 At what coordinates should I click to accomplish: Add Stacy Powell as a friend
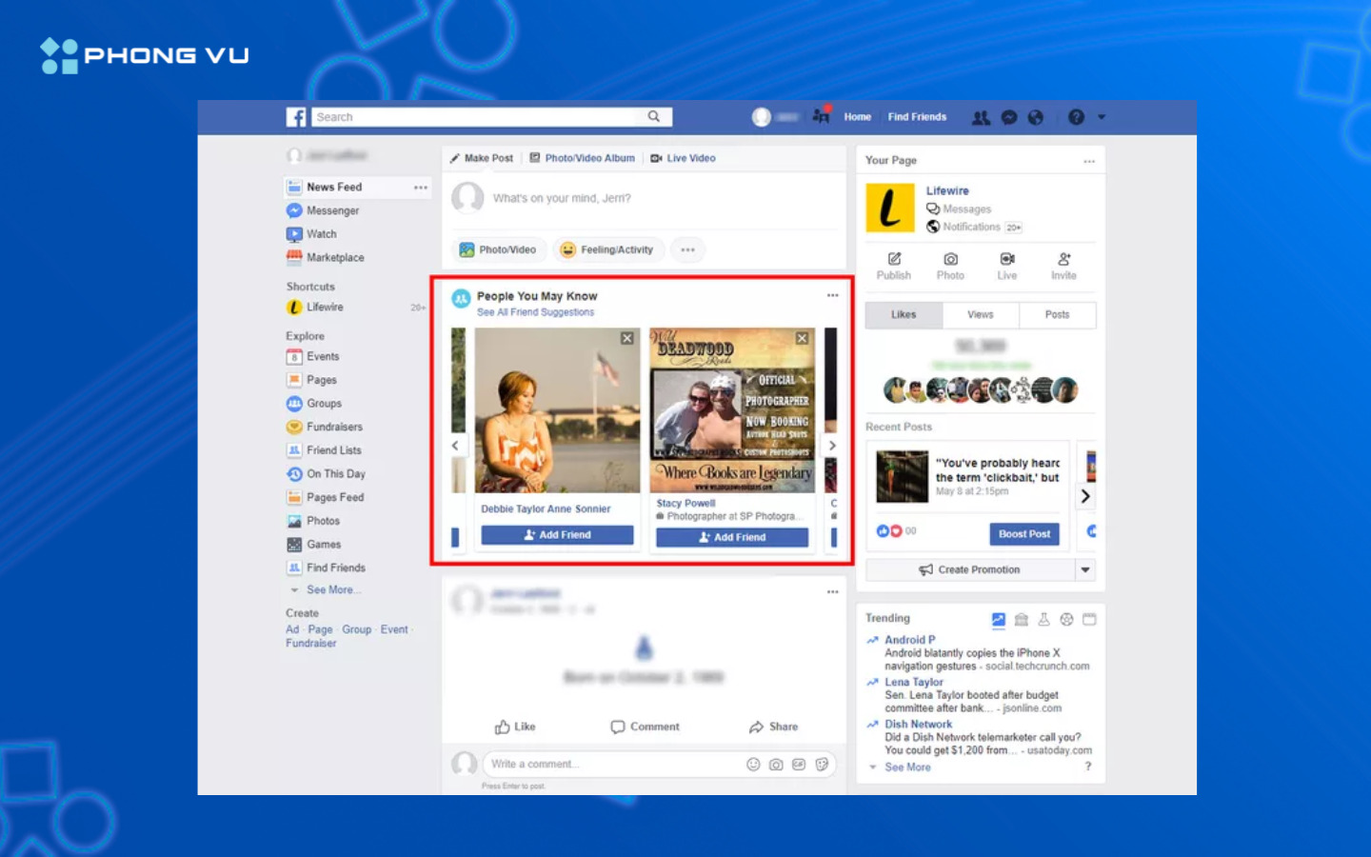[732, 537]
